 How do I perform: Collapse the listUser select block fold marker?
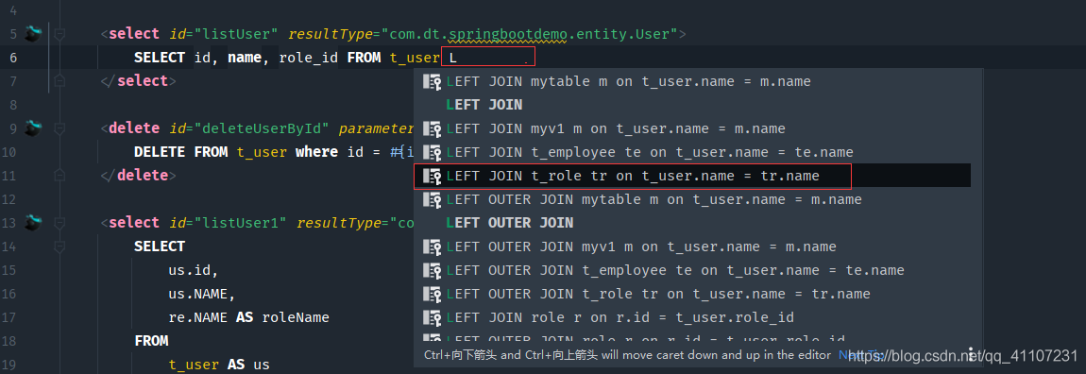(x=59, y=33)
